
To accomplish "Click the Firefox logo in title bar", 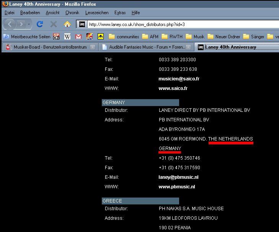I will coord(5,4).
